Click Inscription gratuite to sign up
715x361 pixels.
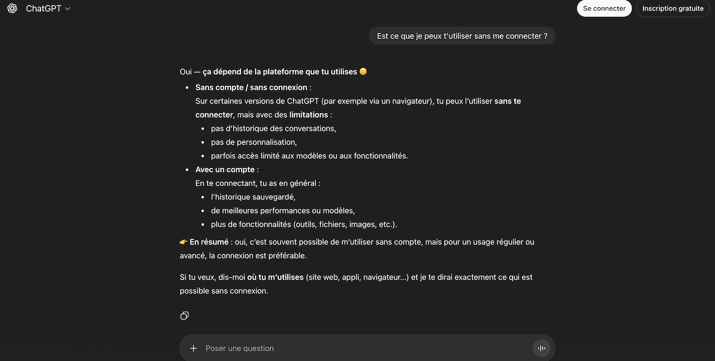pos(673,8)
